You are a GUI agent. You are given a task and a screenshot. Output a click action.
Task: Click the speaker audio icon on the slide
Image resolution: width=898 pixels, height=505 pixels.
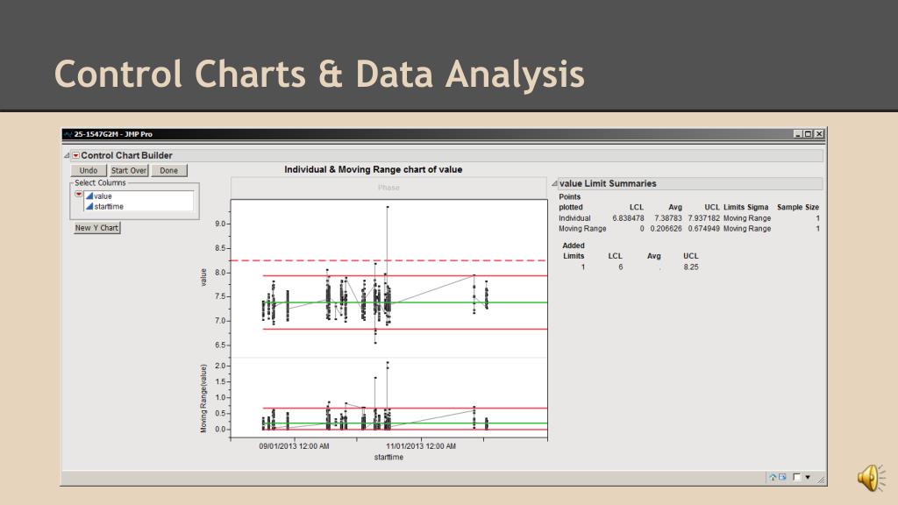(870, 477)
